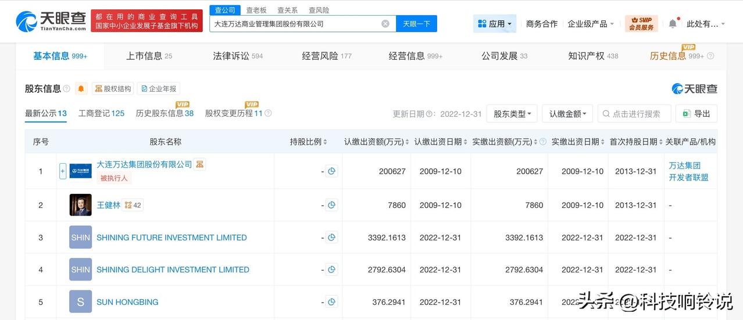This screenshot has height=320, width=743.
Task: Open the 认缴金额 filter dropdown
Action: 567,114
